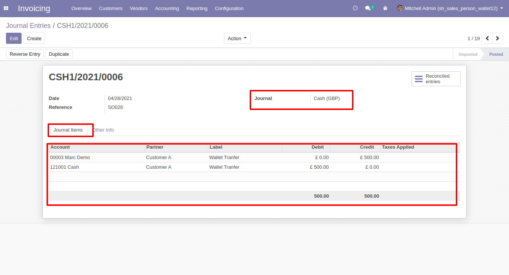509x275 pixels.
Task: Sort by the Account column header
Action: (96, 147)
